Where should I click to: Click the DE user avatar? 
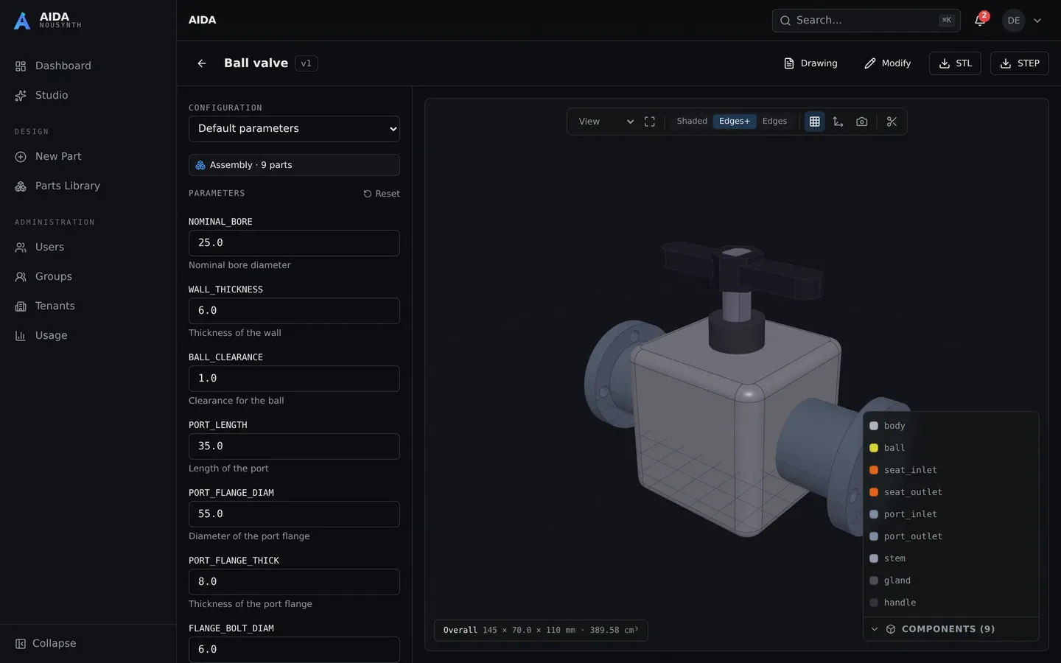1014,21
